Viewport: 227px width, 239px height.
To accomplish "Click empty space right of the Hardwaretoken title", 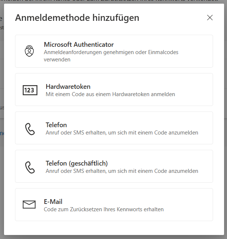I will click(154, 87).
